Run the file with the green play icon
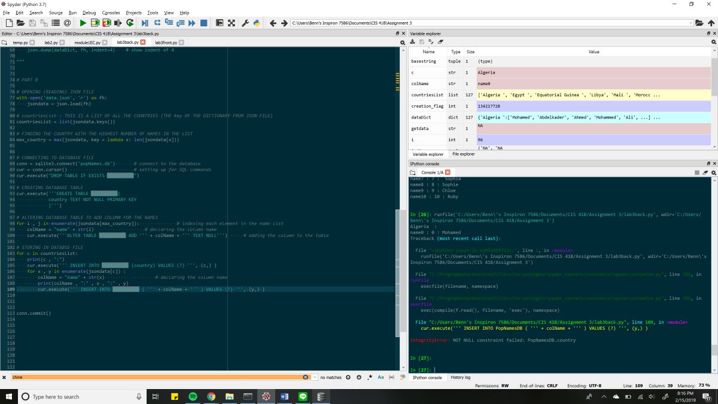 [83, 23]
